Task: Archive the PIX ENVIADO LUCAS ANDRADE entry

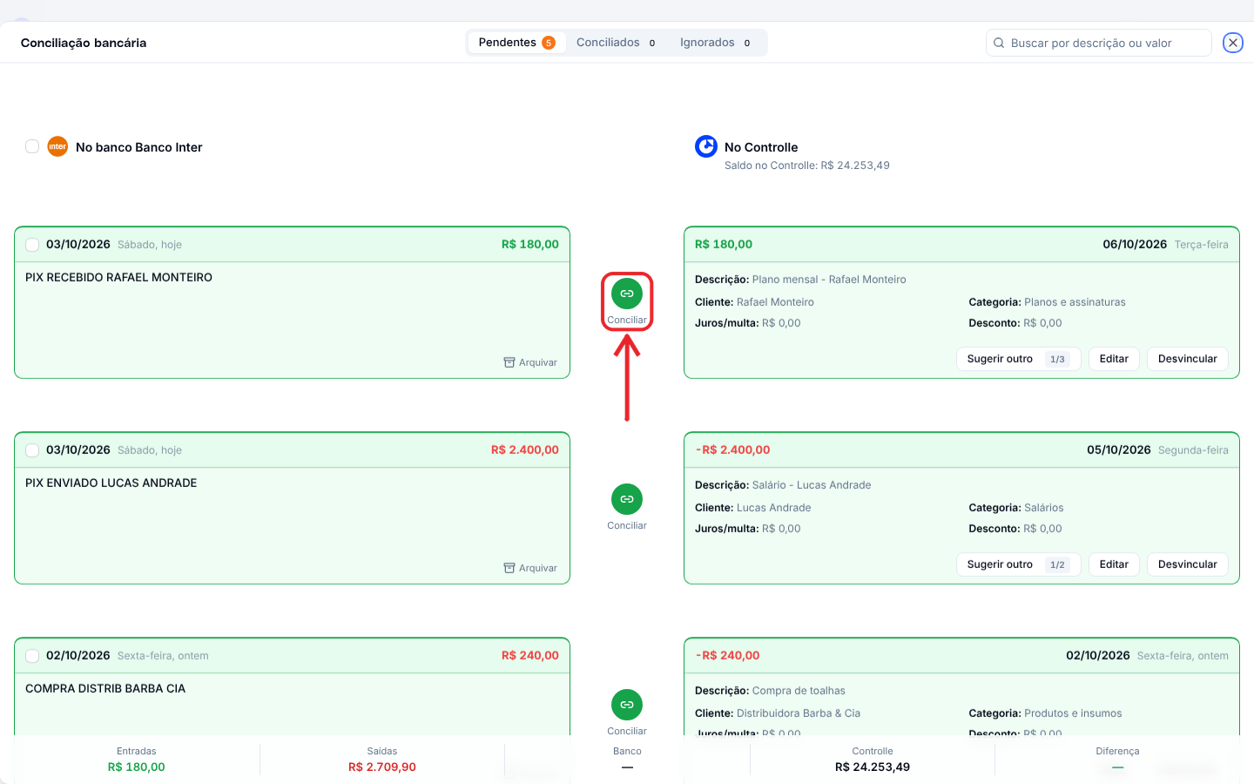Action: [x=530, y=568]
